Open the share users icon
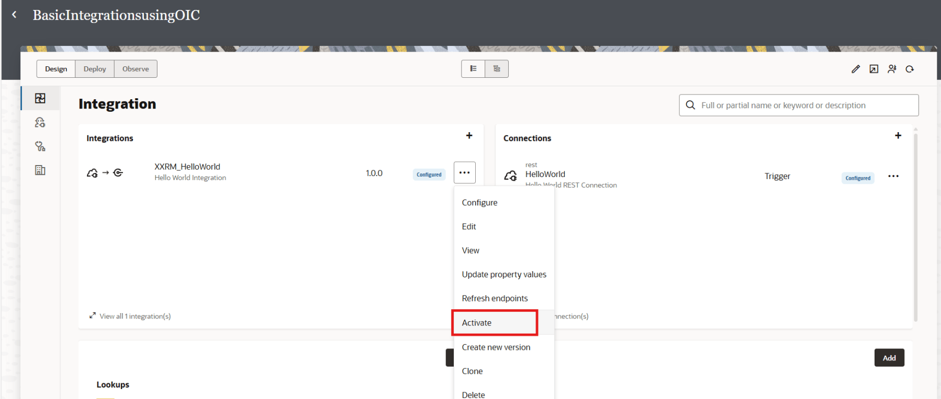941x399 pixels. click(892, 69)
